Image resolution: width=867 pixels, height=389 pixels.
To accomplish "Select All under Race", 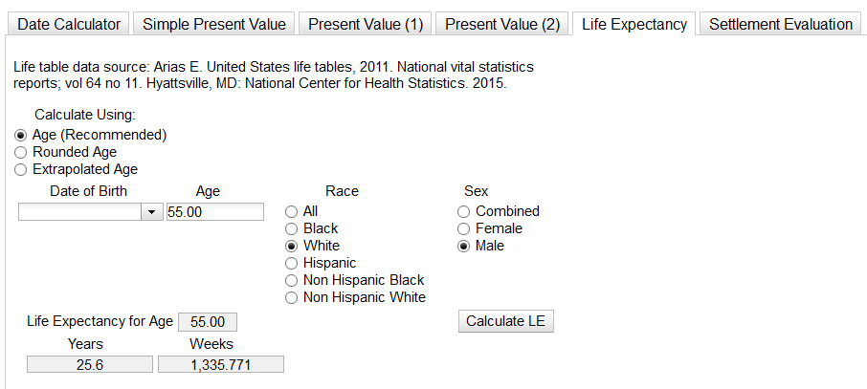I will pos(292,211).
